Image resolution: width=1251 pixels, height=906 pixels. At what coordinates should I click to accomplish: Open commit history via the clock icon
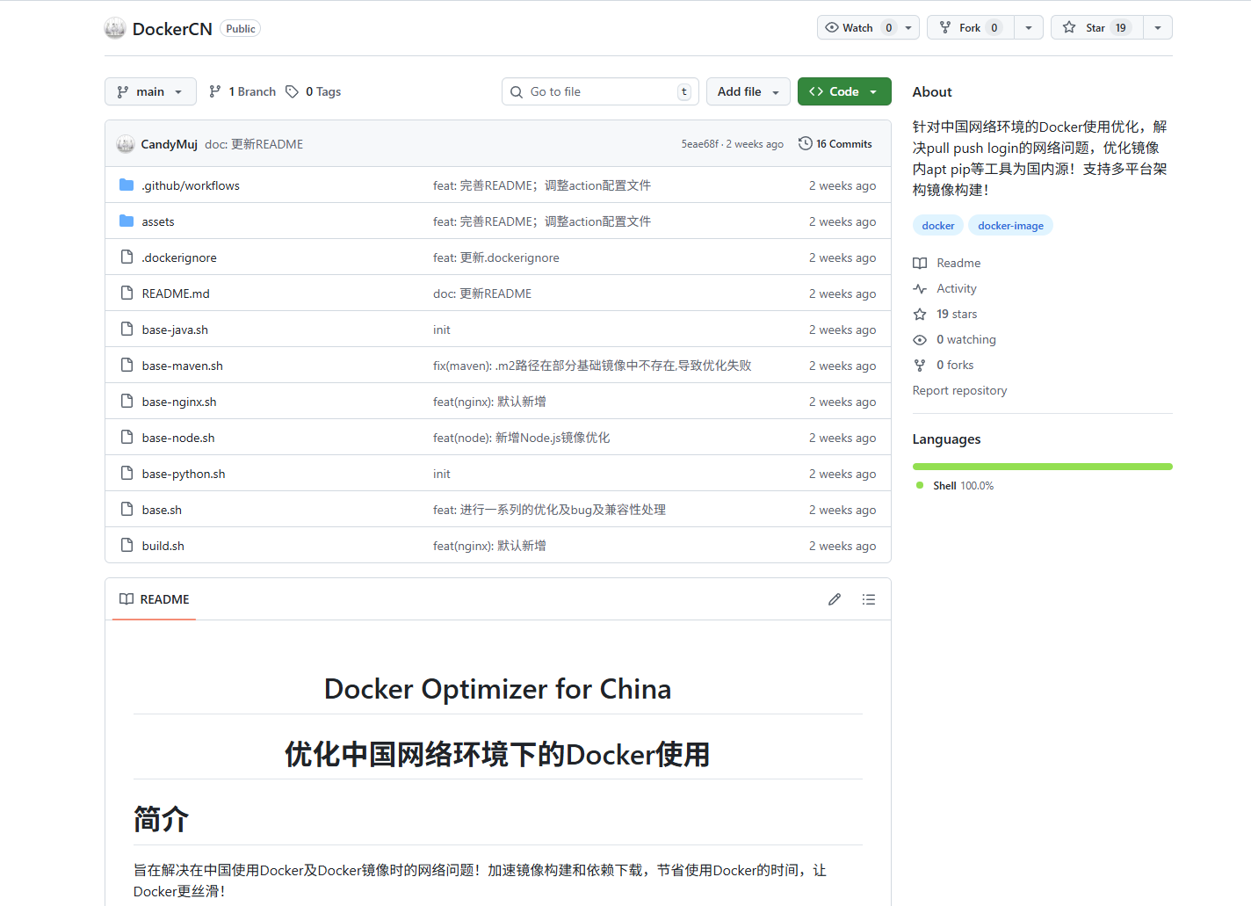[x=804, y=143]
